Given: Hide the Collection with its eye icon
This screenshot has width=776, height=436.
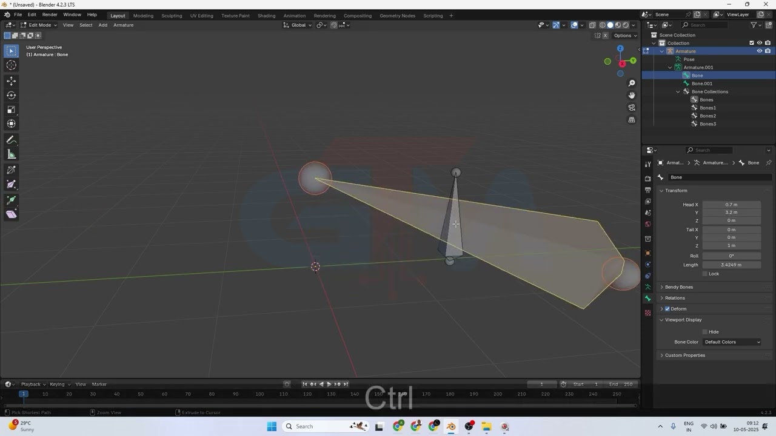Looking at the screenshot, I should [x=759, y=43].
